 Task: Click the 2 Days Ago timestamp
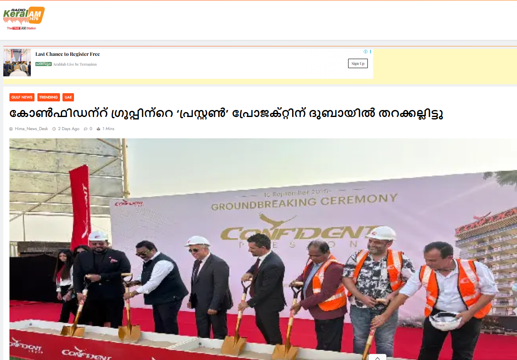(69, 129)
